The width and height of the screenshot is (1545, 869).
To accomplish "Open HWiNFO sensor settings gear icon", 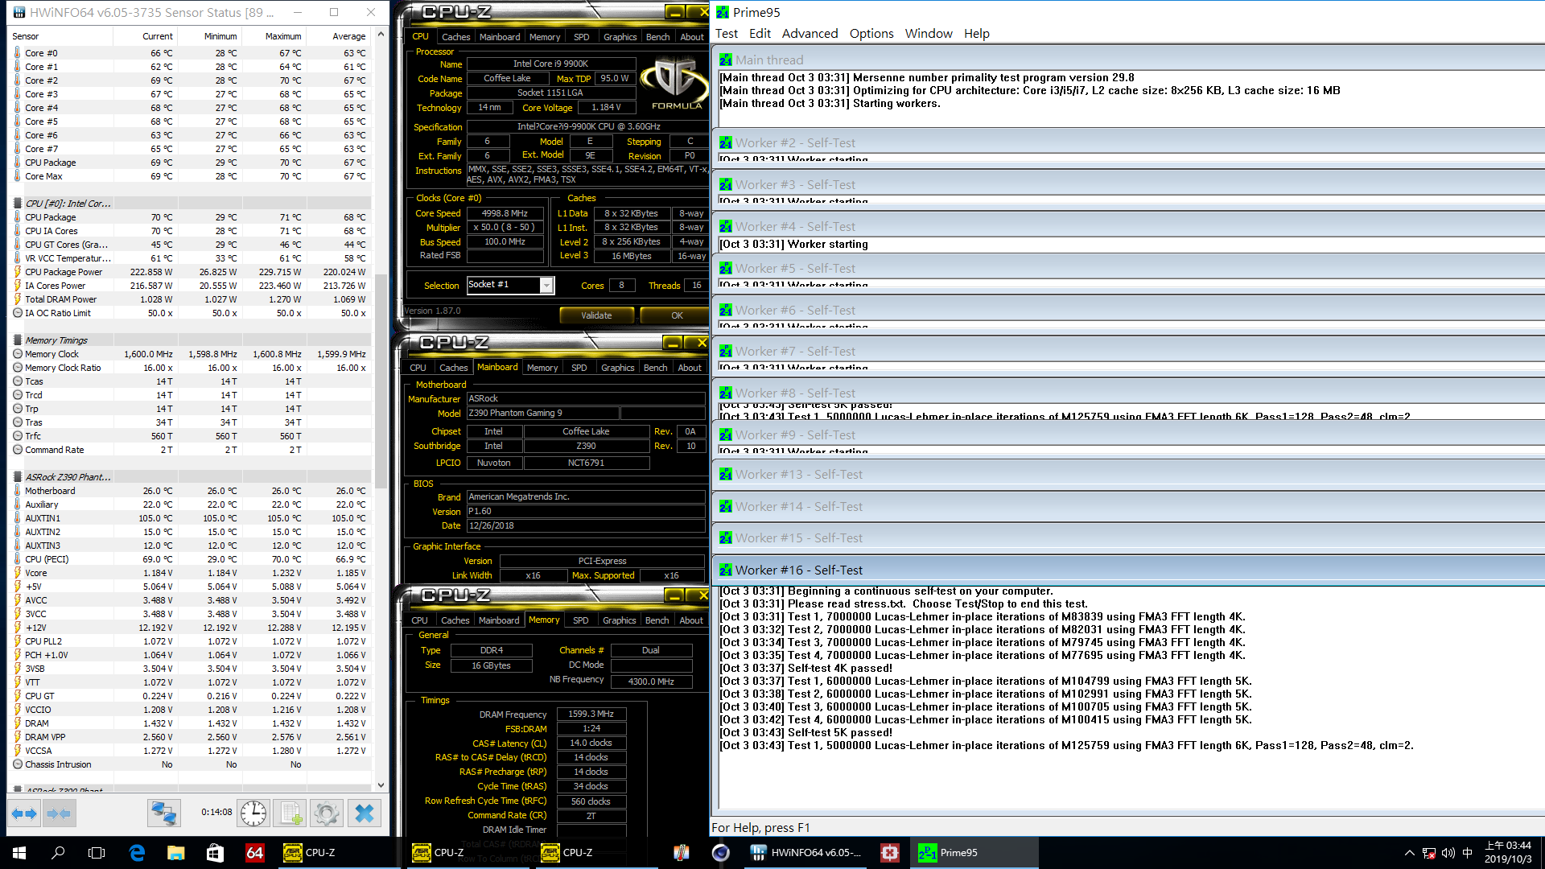I will tap(327, 813).
